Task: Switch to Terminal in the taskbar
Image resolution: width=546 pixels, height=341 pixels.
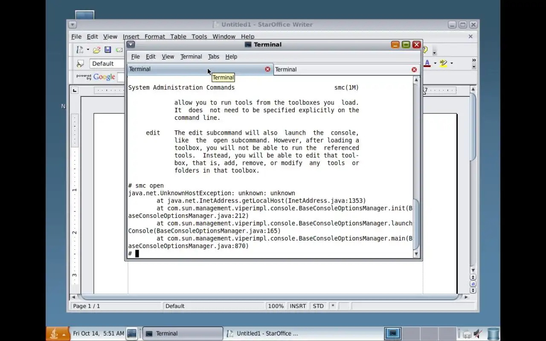Action: point(183,333)
